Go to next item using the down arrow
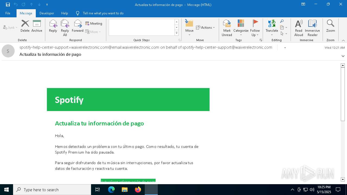 (39, 5)
